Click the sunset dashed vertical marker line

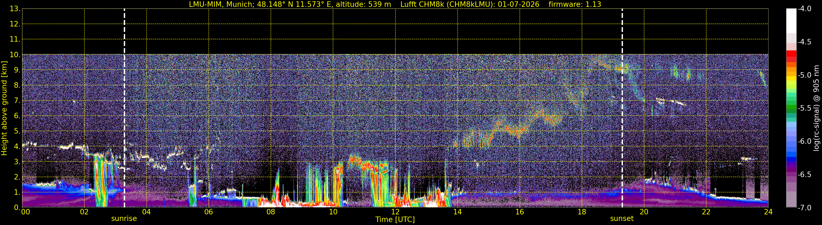(622, 108)
